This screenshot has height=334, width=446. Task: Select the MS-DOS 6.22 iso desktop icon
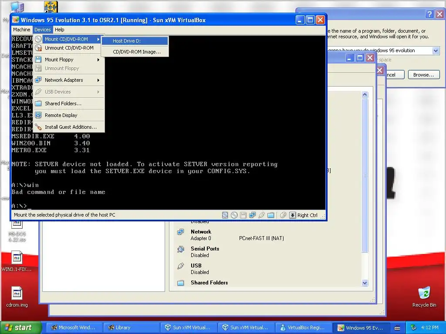(17, 224)
